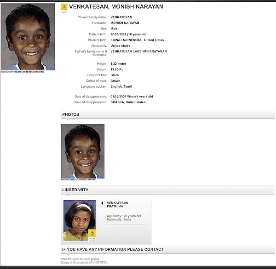This screenshot has width=276, height=269.
Task: Click the yellow notice badge on linked photo
Action: 92,234
